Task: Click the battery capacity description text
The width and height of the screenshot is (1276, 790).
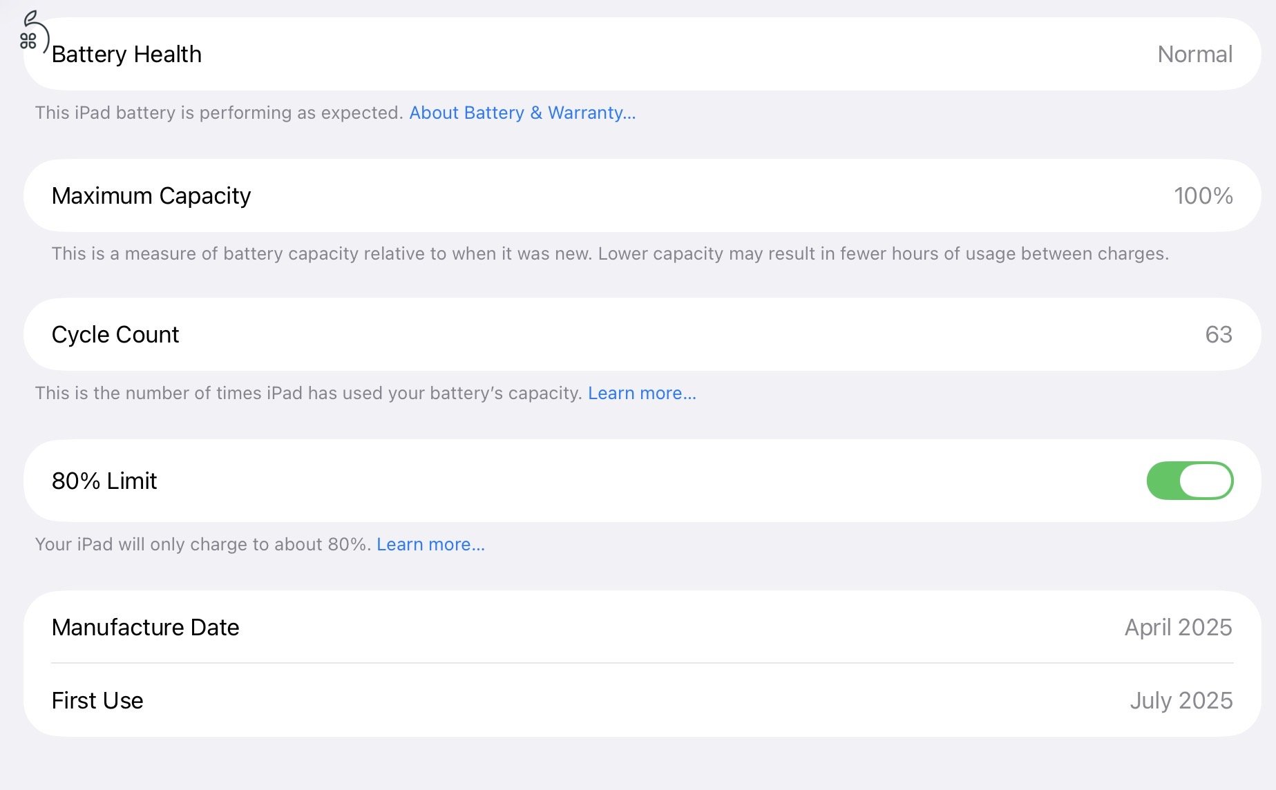Action: click(609, 253)
